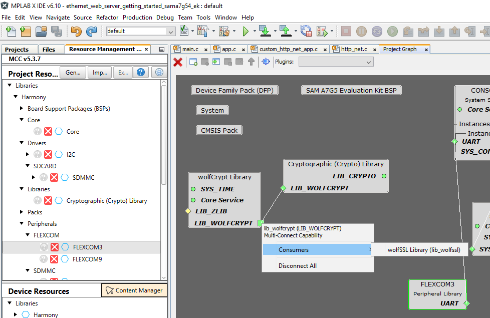Screen dimensions: 490x318
Task: Close the http_net.c tab
Action: [374, 50]
